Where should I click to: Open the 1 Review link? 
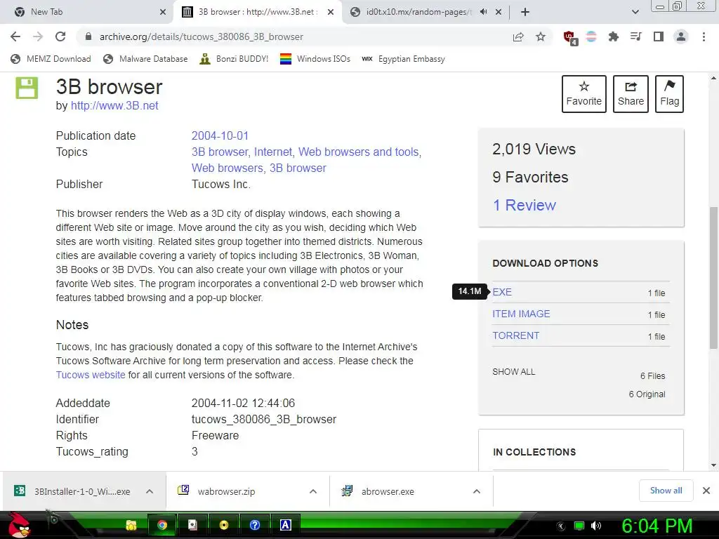coord(524,205)
